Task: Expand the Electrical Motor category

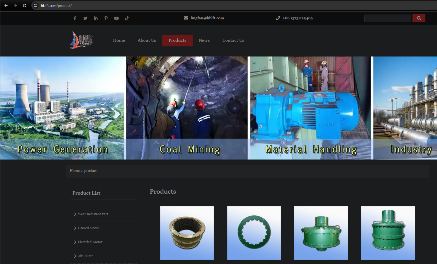Action: pyautogui.click(x=90, y=242)
